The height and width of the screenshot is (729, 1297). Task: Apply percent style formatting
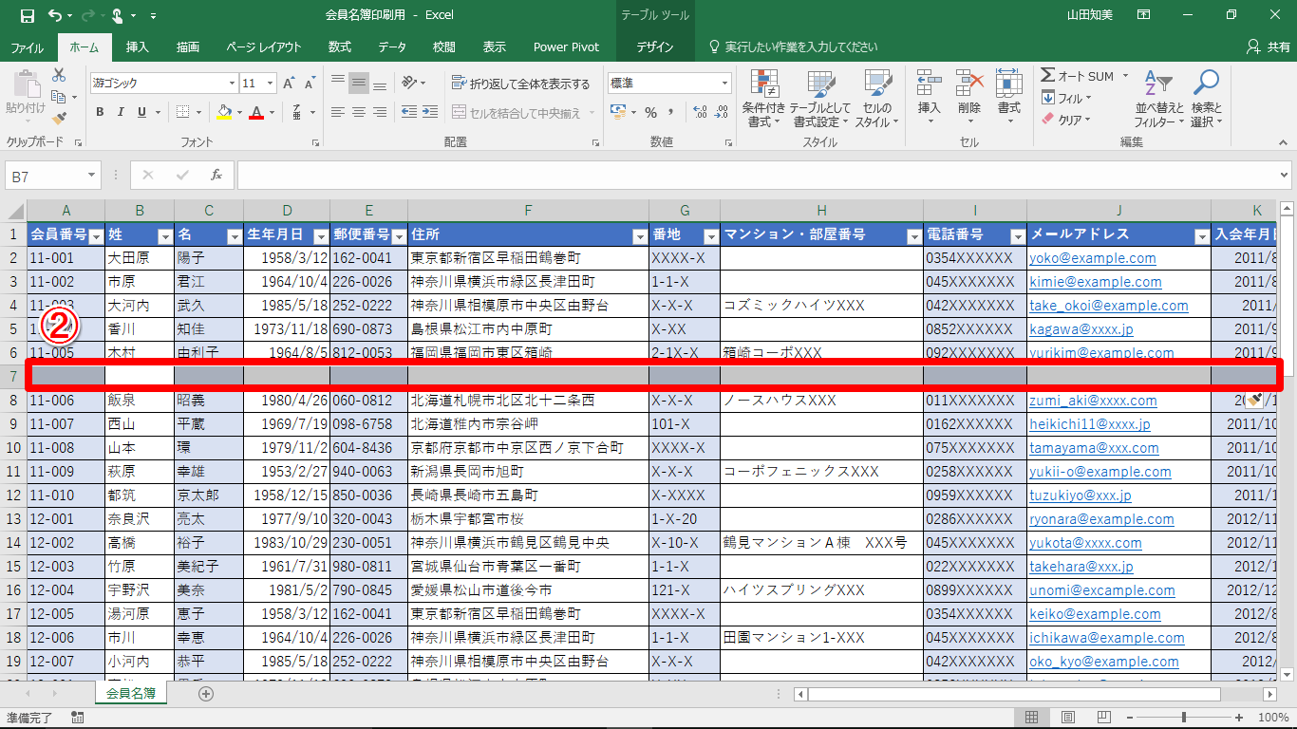tap(651, 112)
